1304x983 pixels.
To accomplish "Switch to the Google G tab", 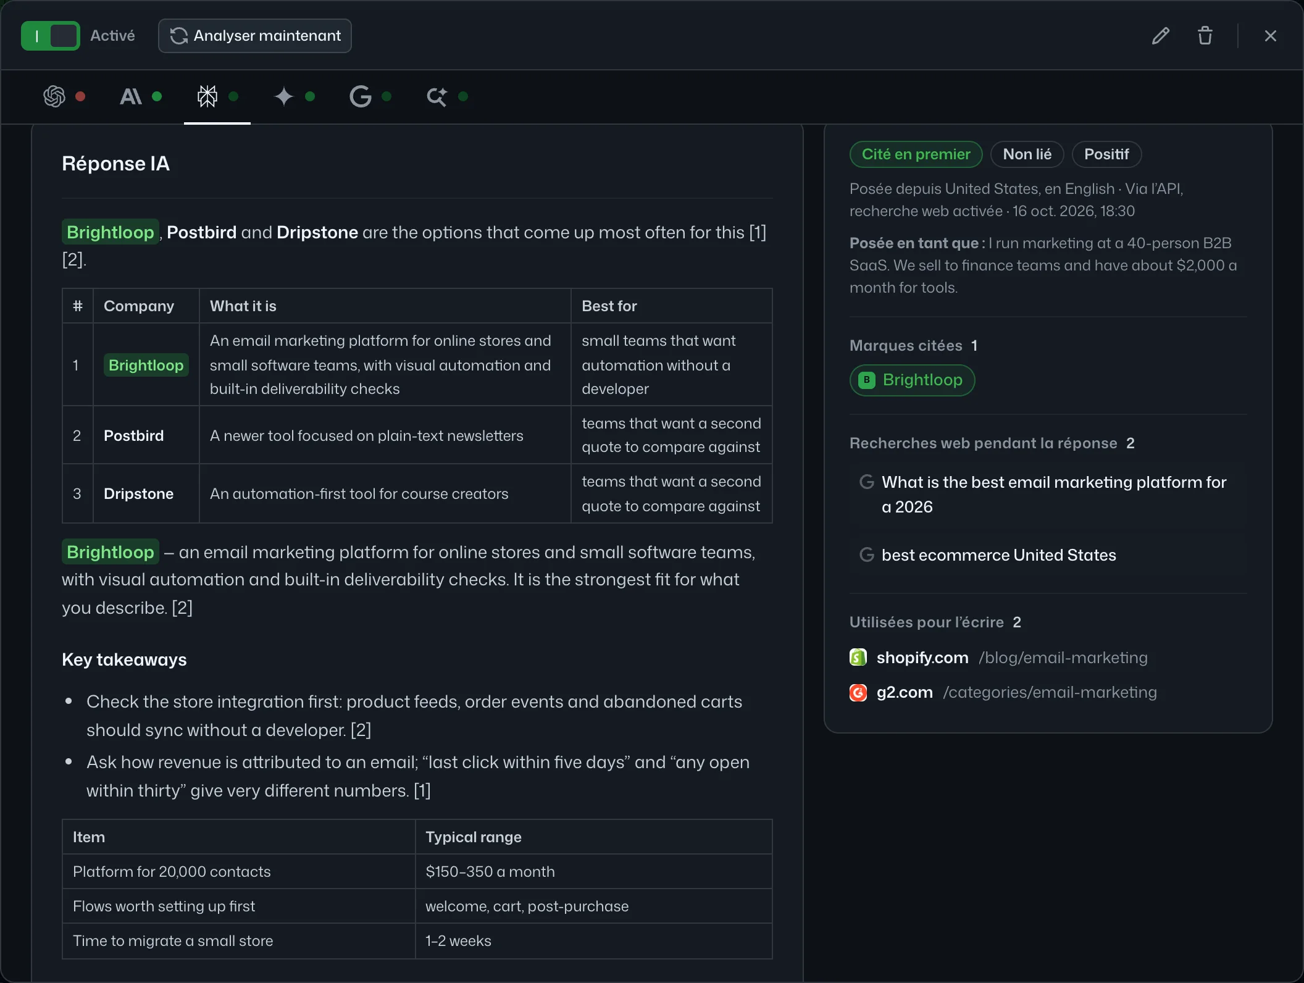I will [x=370, y=96].
